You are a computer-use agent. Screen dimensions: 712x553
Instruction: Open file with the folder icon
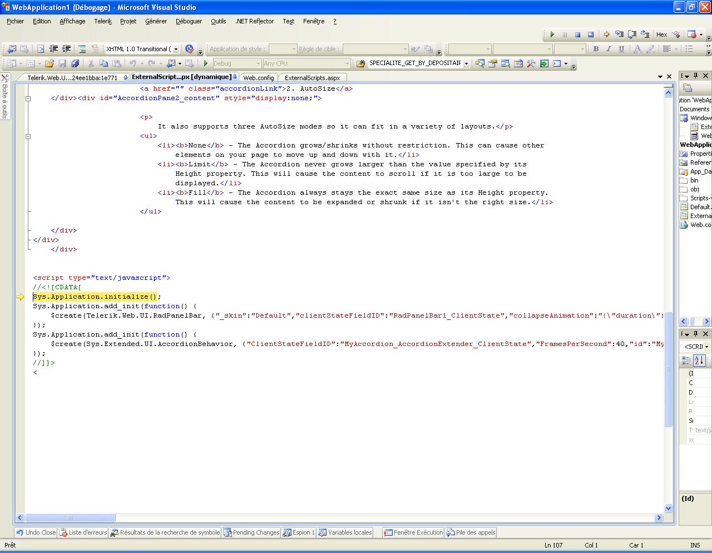pos(50,63)
